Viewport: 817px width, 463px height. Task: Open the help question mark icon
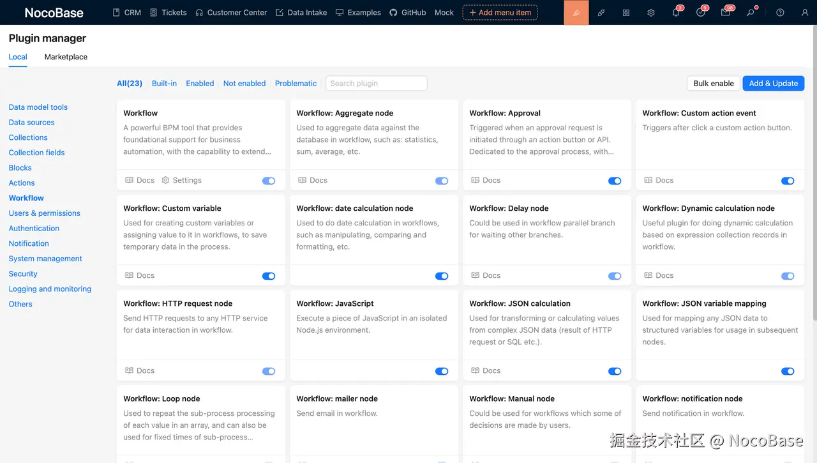click(779, 12)
